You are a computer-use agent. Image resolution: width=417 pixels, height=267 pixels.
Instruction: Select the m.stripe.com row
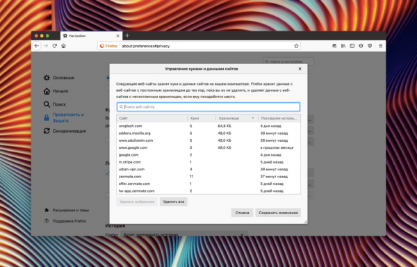[x=208, y=162]
